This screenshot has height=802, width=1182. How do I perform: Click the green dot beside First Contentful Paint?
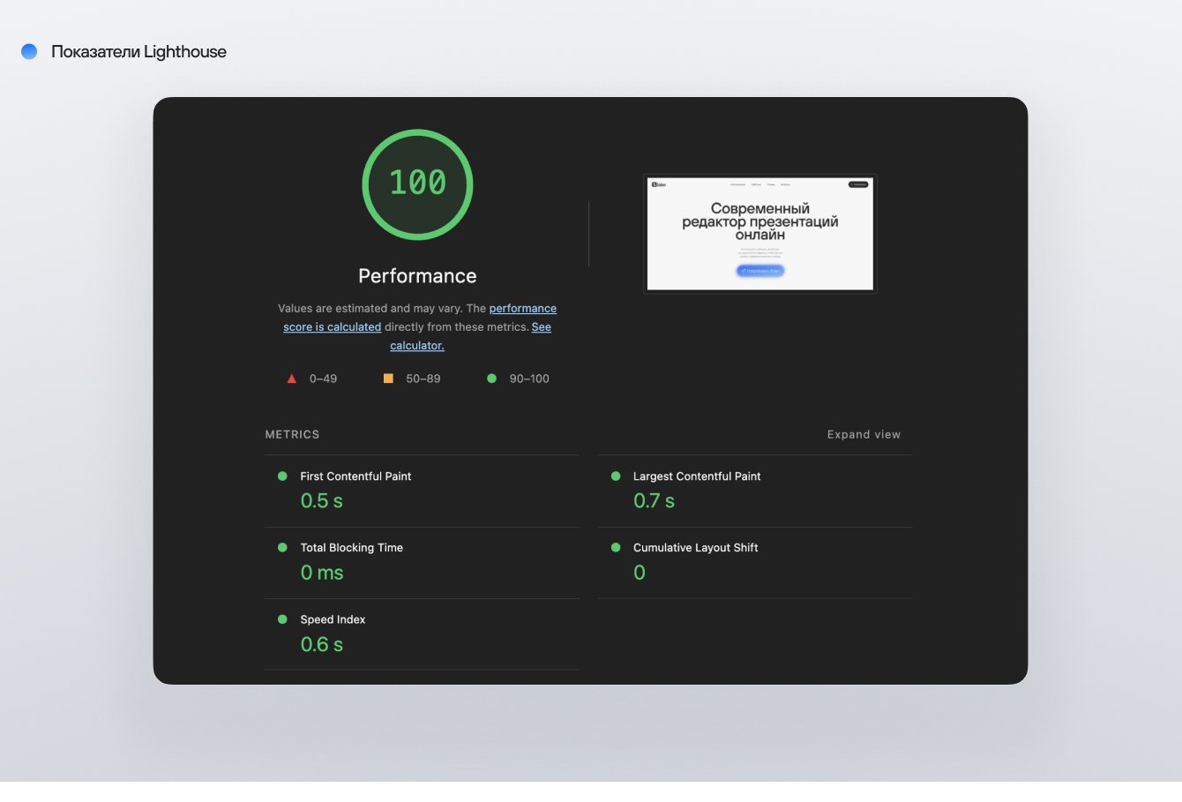[x=282, y=476]
